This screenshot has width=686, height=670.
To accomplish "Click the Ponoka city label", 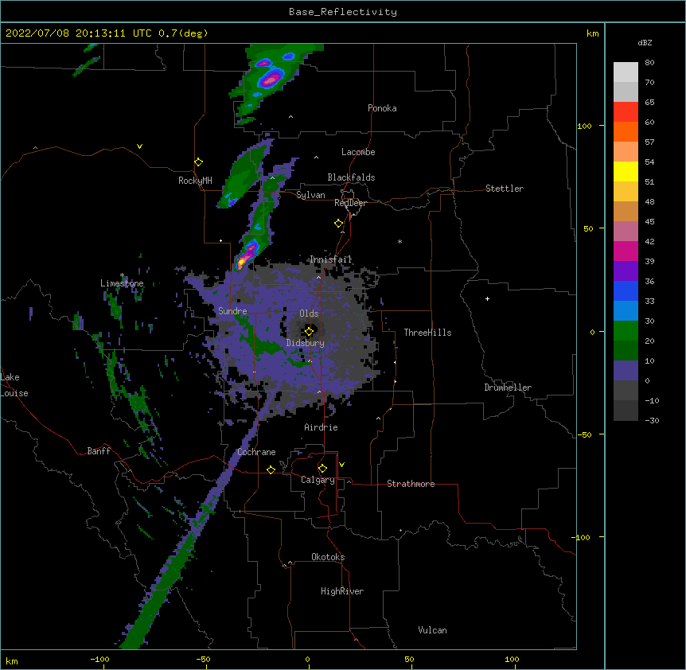I will (x=382, y=108).
